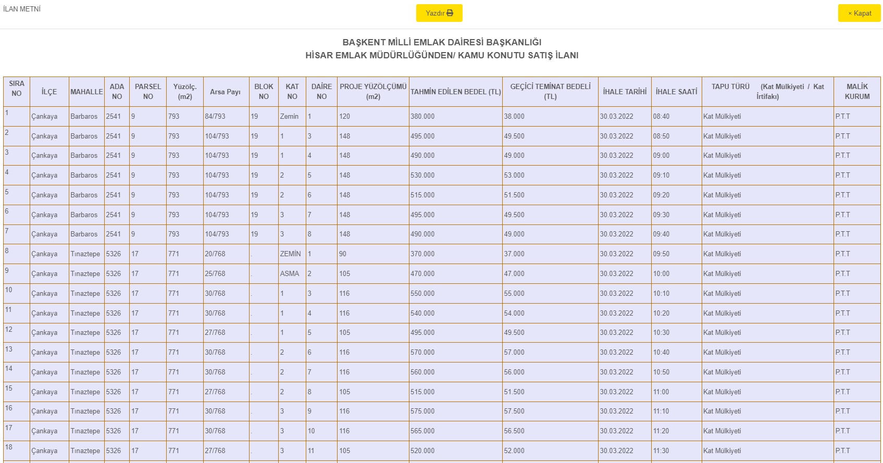Click the BAŞKENT MİLLİ EMLAK heading line
This screenshot has width=883, height=463.
tap(442, 42)
